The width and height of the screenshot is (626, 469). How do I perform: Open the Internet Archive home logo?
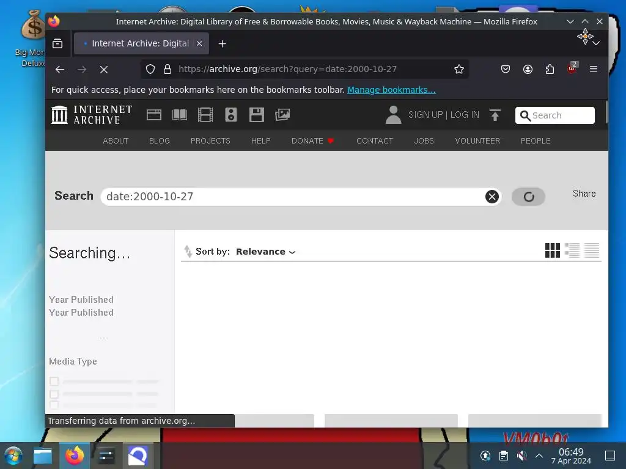pos(92,115)
